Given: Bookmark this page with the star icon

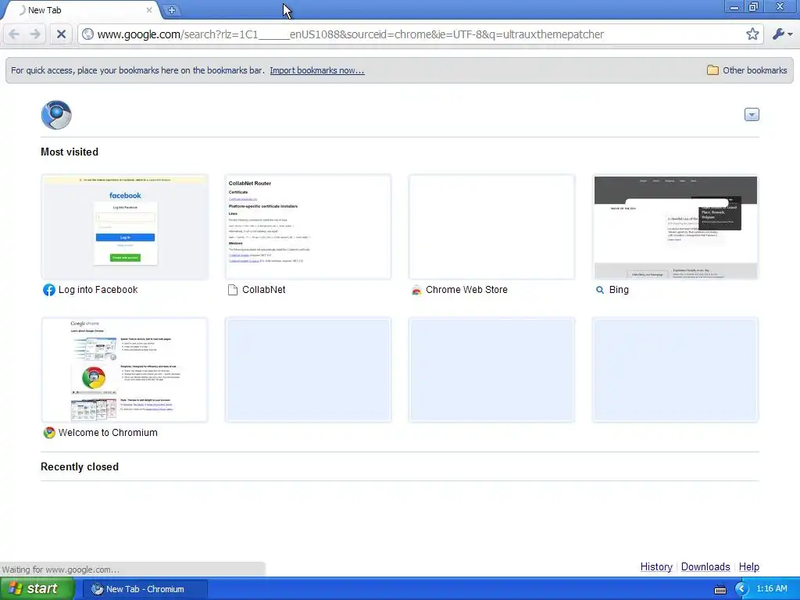Looking at the screenshot, I should click(x=752, y=34).
